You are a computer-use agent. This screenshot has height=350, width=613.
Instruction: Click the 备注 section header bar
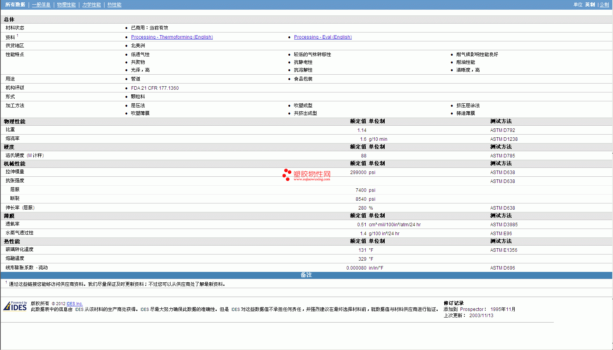click(x=306, y=275)
